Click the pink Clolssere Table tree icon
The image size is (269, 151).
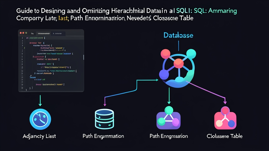click(x=225, y=118)
